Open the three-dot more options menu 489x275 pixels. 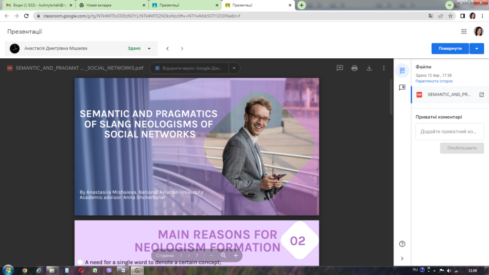pos(383,68)
